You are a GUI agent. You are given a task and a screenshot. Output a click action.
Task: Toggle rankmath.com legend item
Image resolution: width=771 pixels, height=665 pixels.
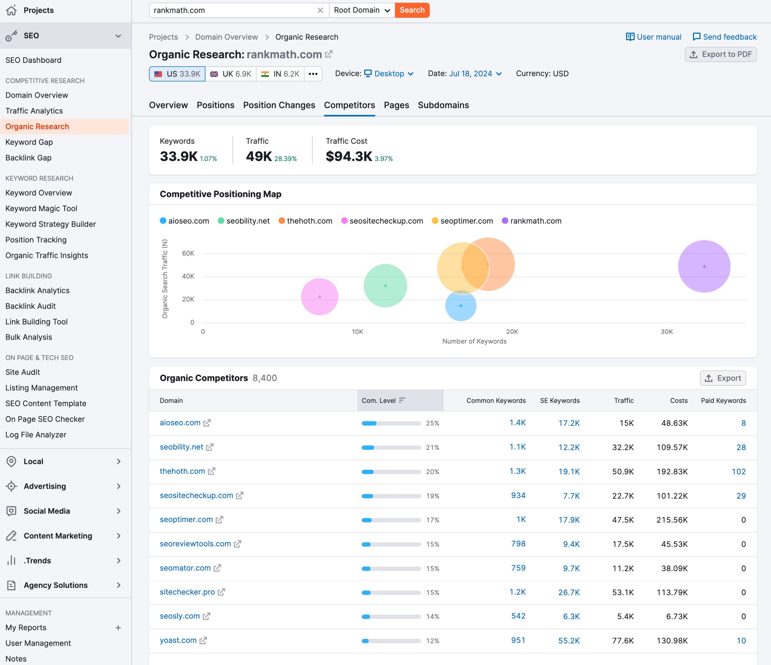tap(532, 221)
